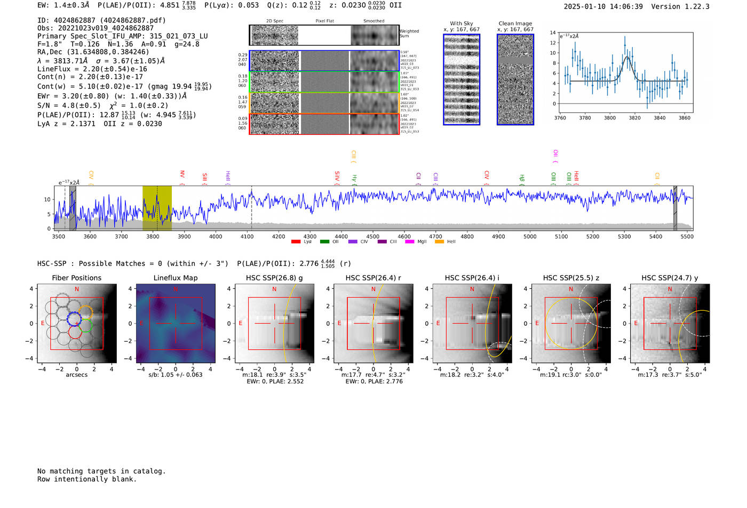The height and width of the screenshot is (508, 747).
Task: Open the HSC SSP(25.5) z cutout
Action: click(571, 323)
